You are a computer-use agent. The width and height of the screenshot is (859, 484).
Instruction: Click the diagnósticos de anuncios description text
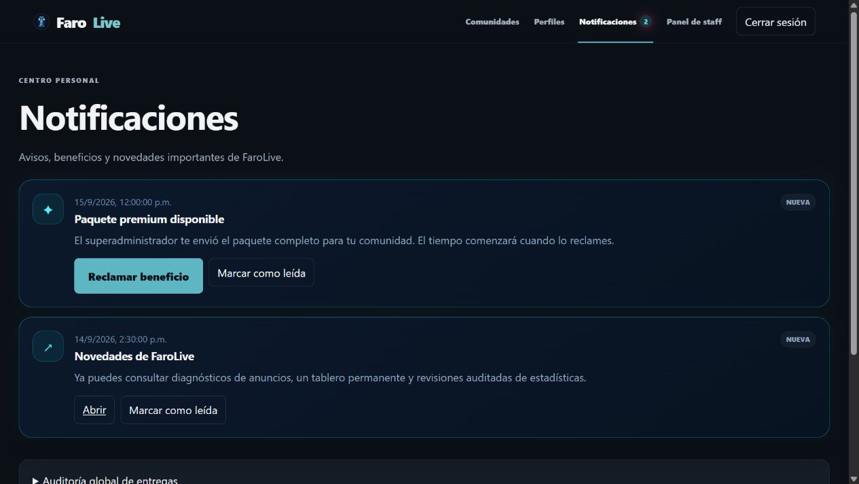tap(330, 377)
